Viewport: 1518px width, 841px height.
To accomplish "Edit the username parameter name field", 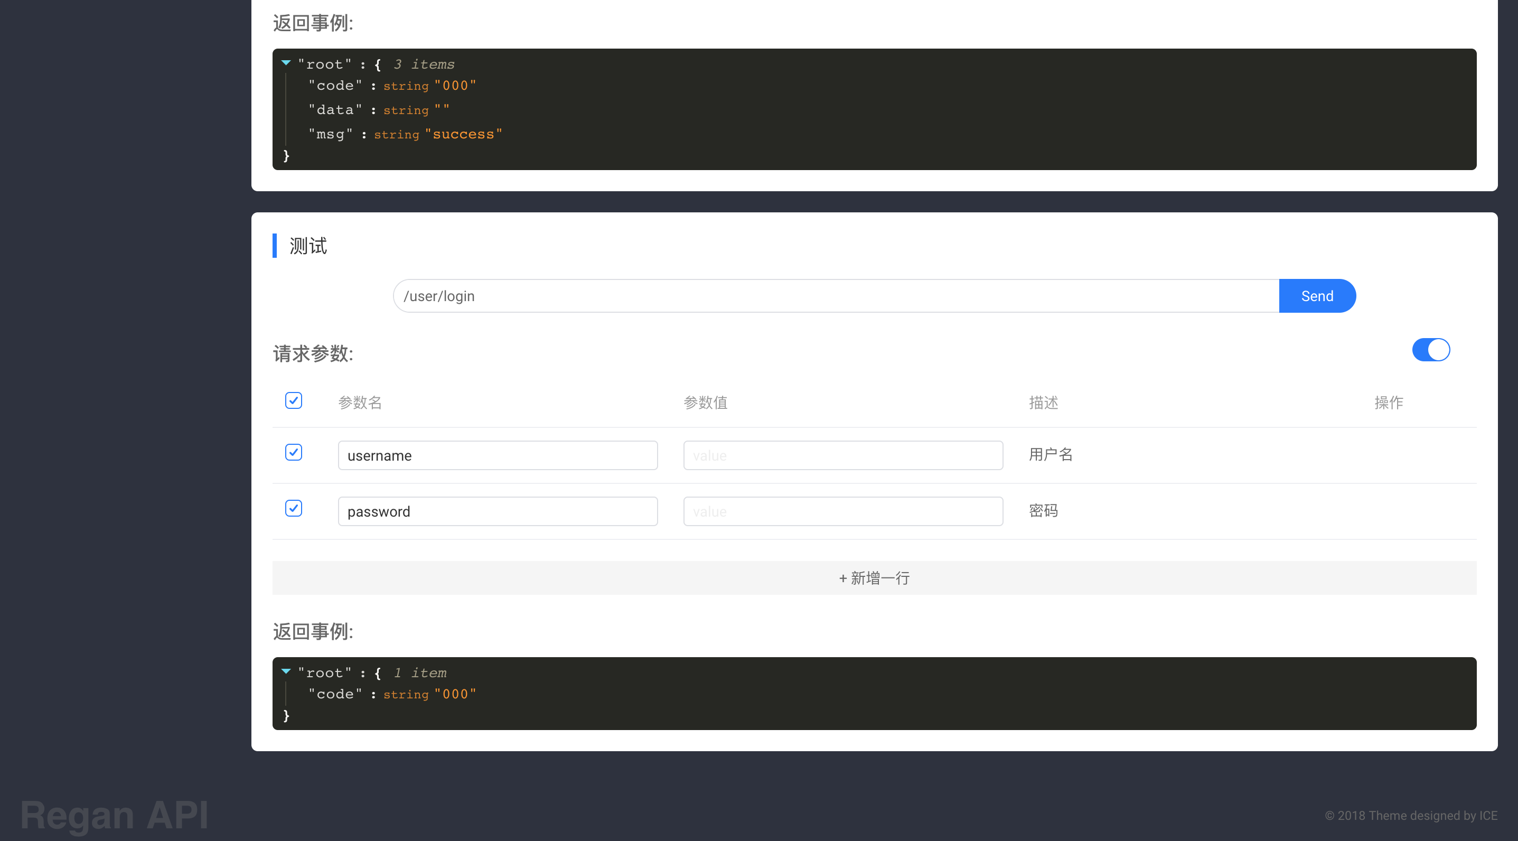I will tap(498, 455).
